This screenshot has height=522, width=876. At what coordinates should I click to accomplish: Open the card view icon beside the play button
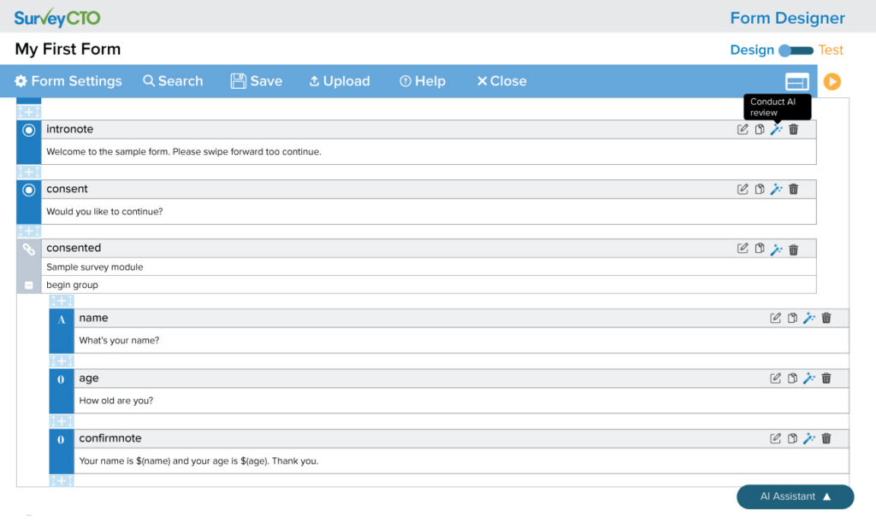(x=796, y=81)
